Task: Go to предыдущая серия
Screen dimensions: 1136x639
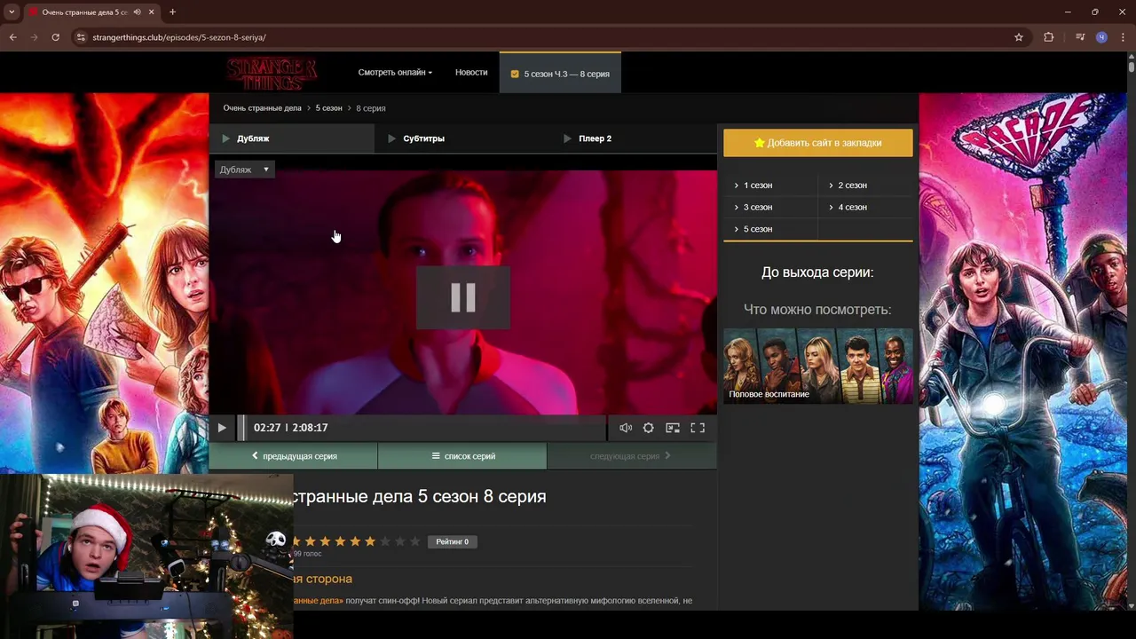Action: click(293, 456)
